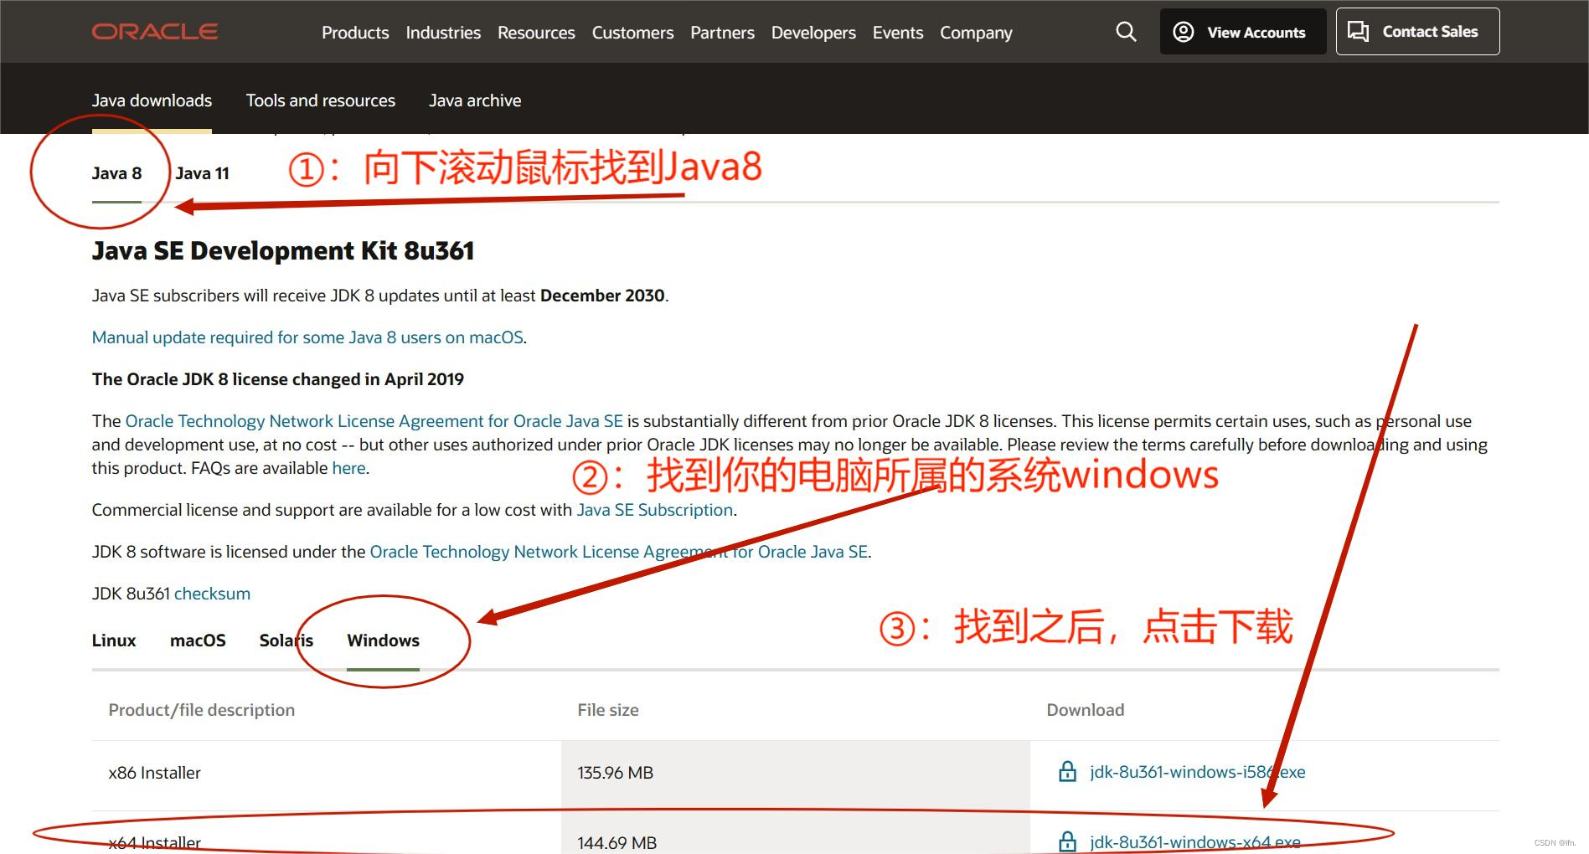Switch to the Solaris tab
Screen dimensions: 1589x854
point(286,640)
